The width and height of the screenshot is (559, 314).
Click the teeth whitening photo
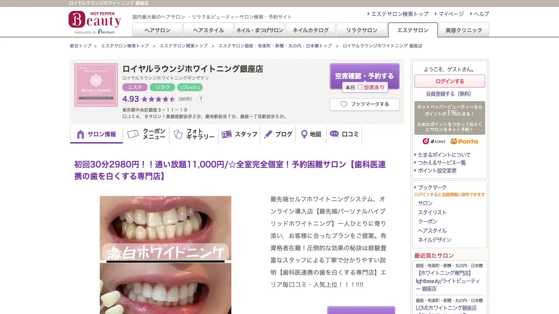166,255
